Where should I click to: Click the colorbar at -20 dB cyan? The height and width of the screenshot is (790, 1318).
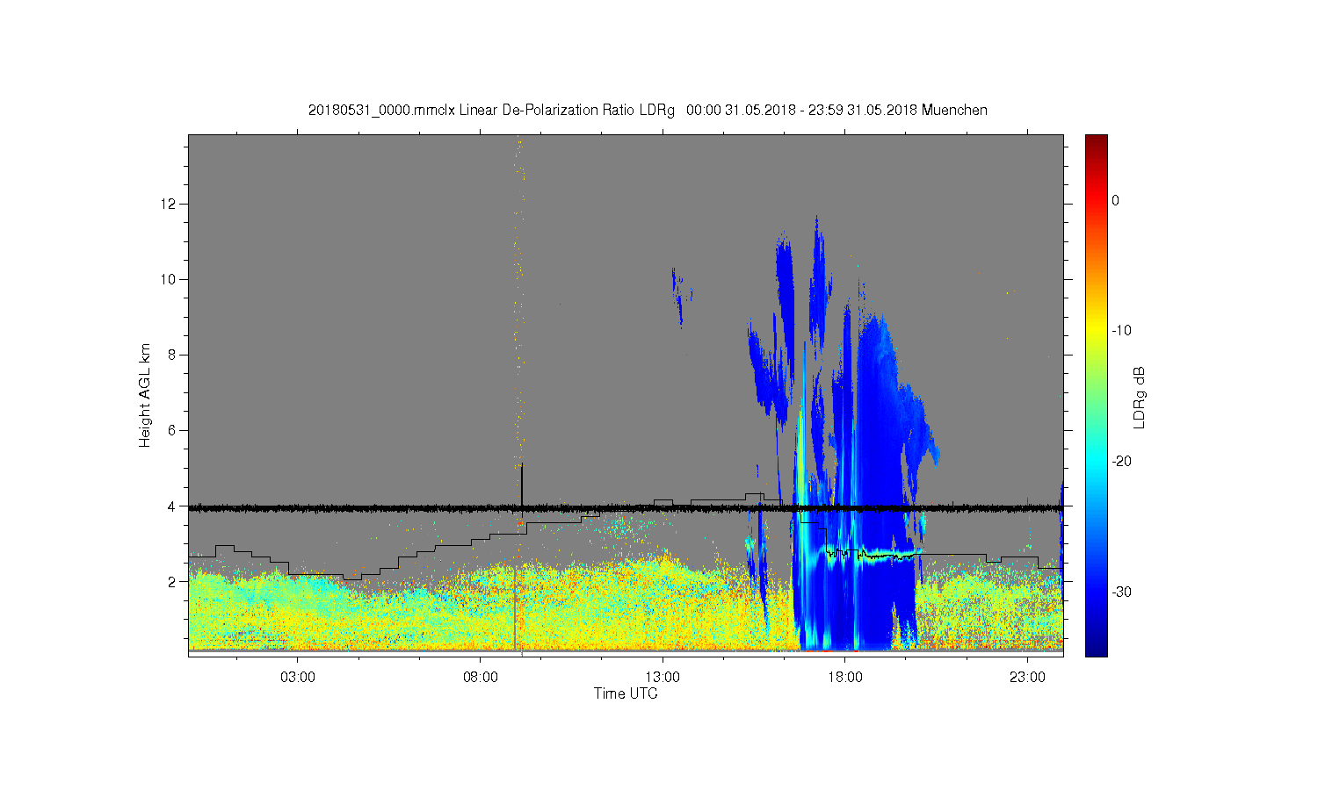click(x=1096, y=462)
